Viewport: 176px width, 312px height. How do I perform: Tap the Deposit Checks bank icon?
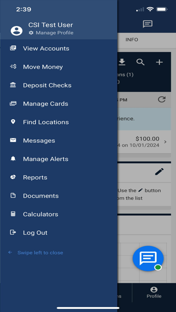click(x=13, y=85)
